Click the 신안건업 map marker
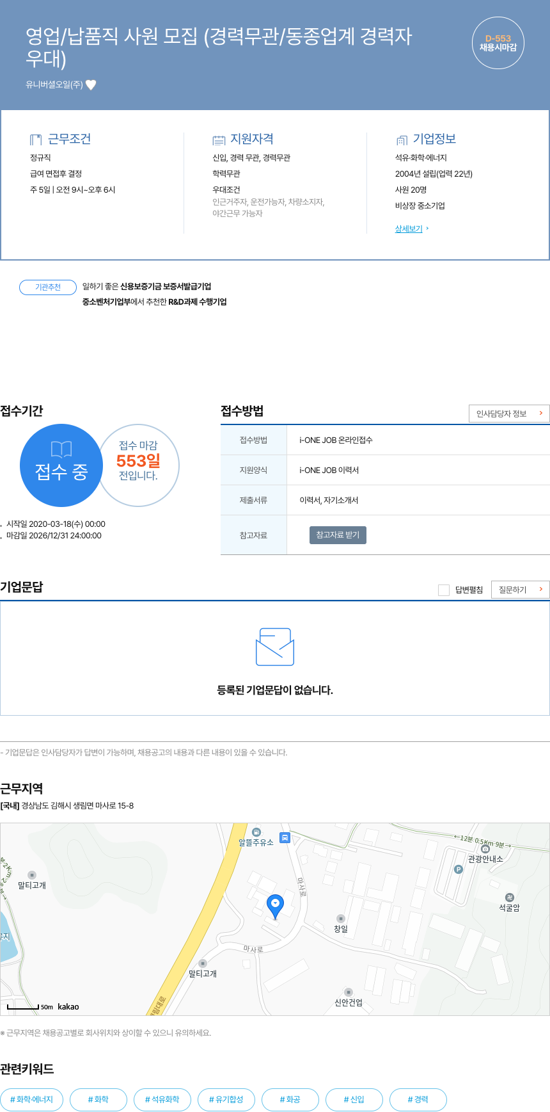550x1112 pixels. 348,992
